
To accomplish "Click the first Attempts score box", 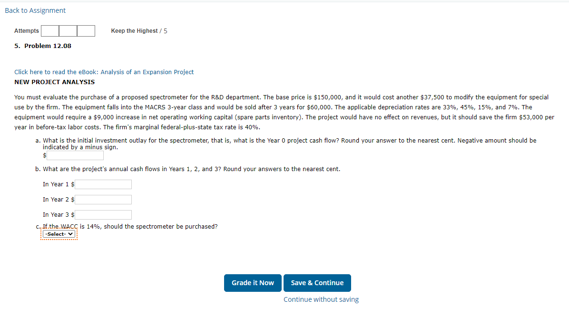I will [x=49, y=30].
